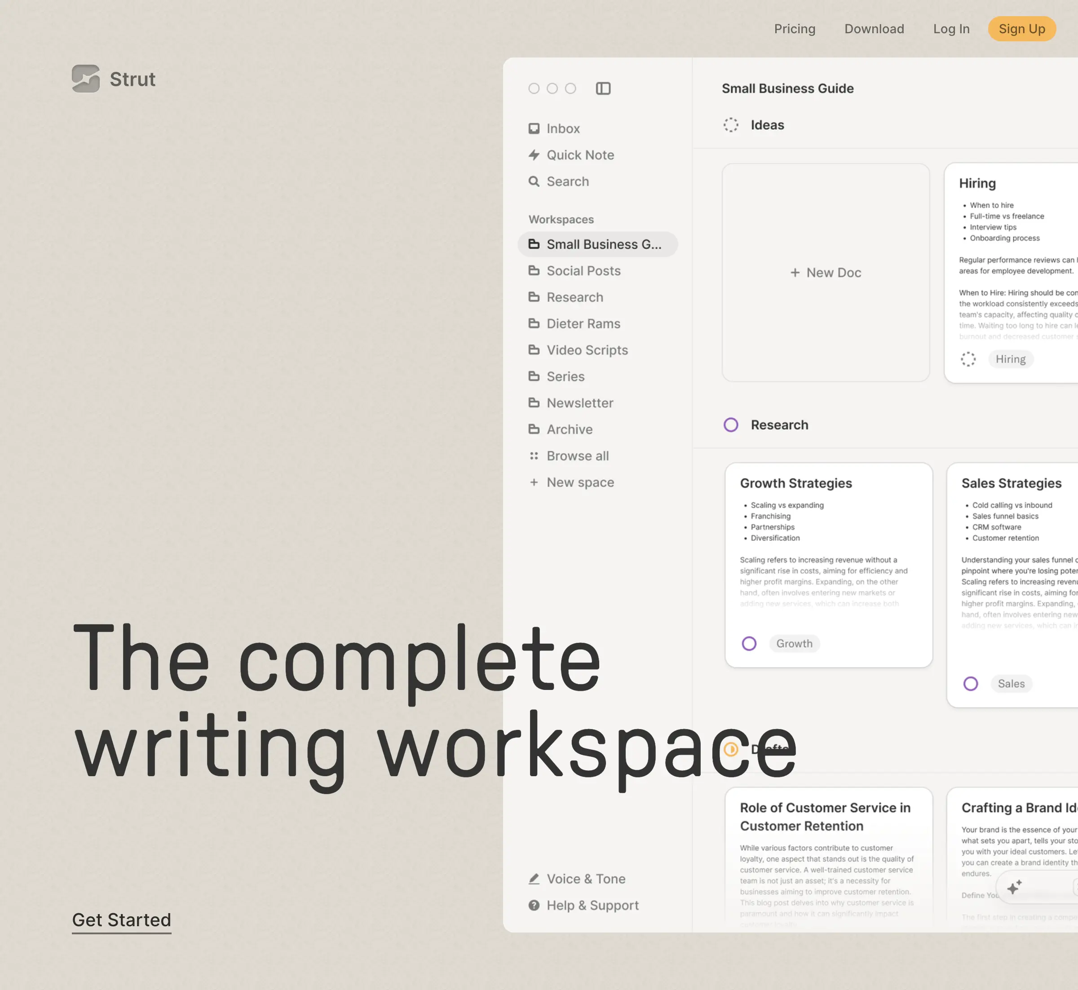Select Social Posts workspace
This screenshot has height=990, width=1078.
pyautogui.click(x=583, y=270)
